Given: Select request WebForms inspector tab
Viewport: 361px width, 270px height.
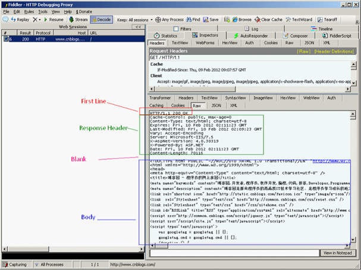Looking at the screenshot, I should [205, 43].
